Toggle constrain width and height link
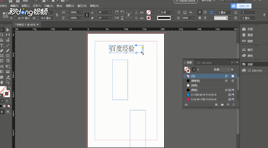 point(57,15)
